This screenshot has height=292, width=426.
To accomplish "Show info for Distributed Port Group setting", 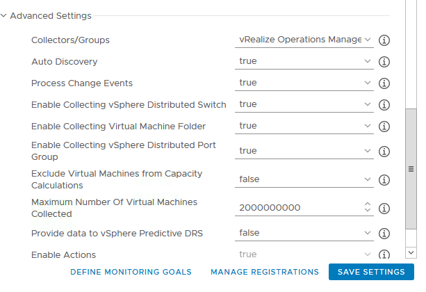I will pyautogui.click(x=384, y=151).
